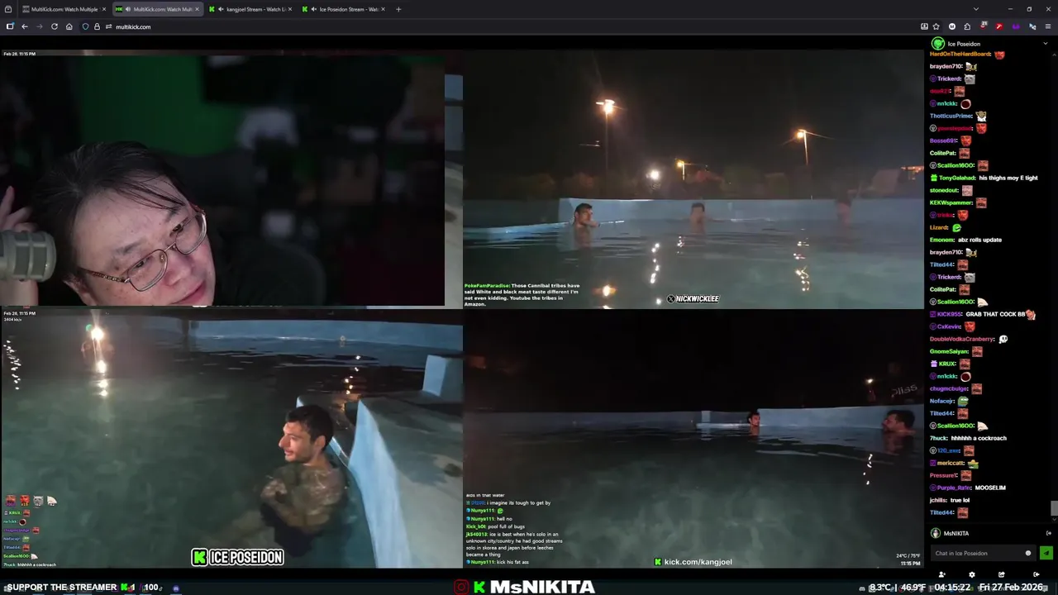Click the upward house extension icon

coord(967,26)
